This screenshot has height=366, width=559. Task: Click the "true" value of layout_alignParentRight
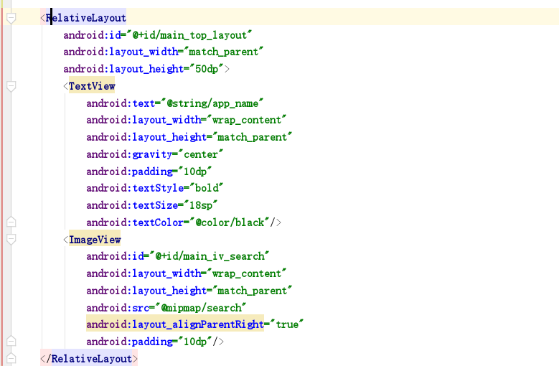tap(287, 324)
